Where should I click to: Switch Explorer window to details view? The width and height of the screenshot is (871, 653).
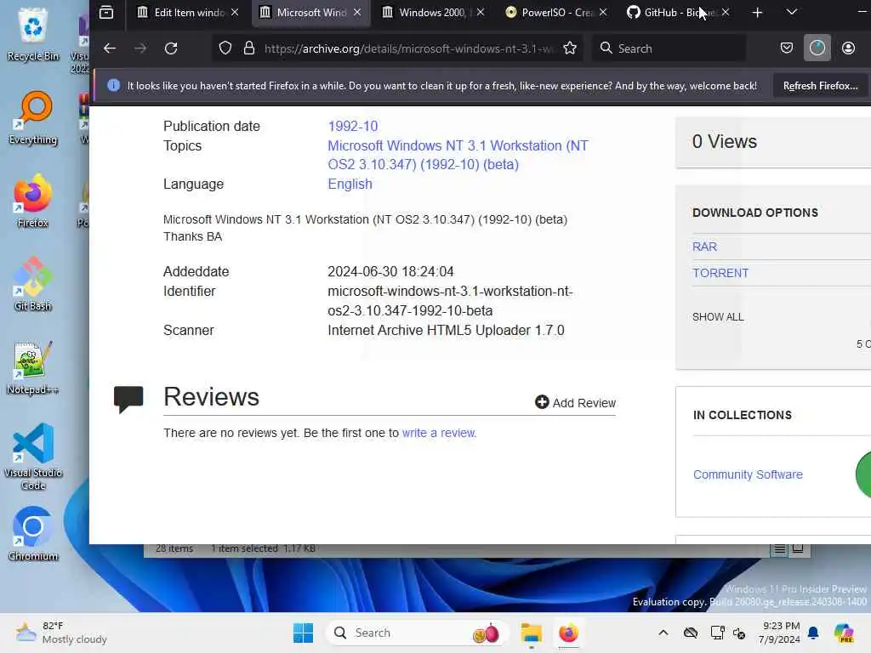[780, 548]
